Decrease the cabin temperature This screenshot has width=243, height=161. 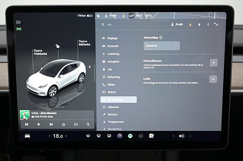49,136
